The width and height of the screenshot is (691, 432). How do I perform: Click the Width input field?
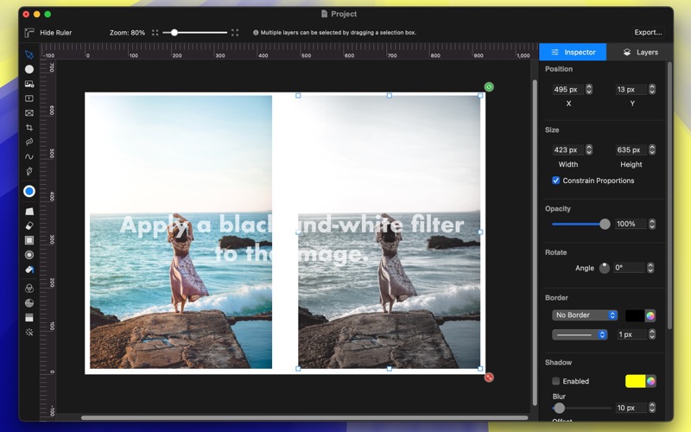coord(567,149)
